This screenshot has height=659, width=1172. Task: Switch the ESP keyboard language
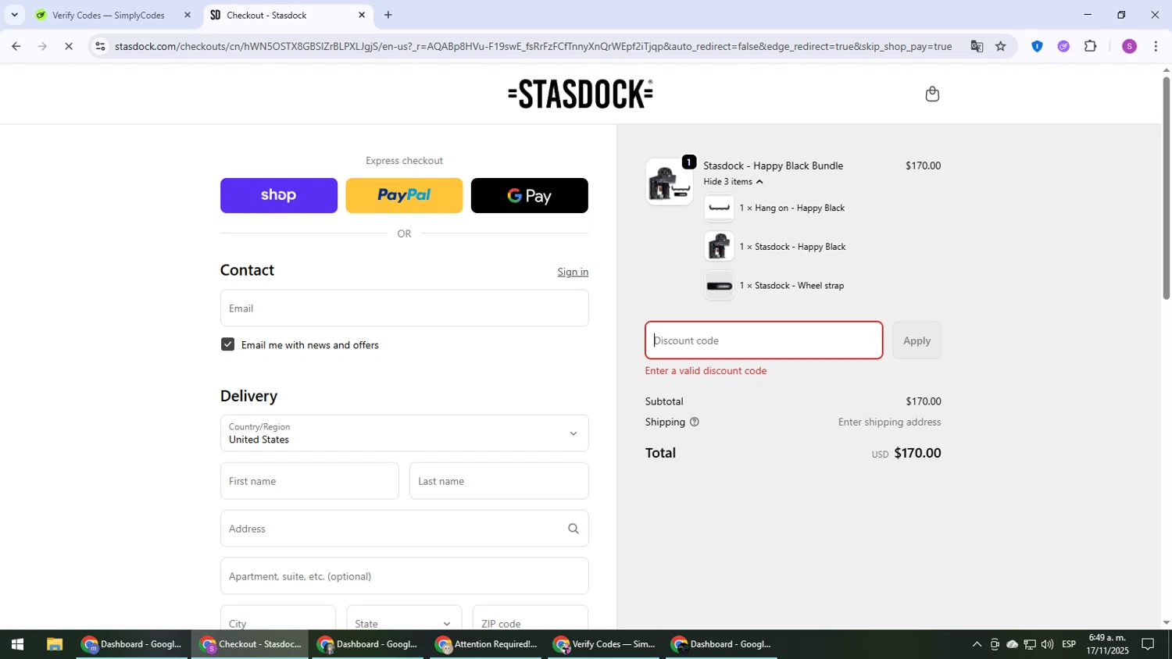(1069, 644)
